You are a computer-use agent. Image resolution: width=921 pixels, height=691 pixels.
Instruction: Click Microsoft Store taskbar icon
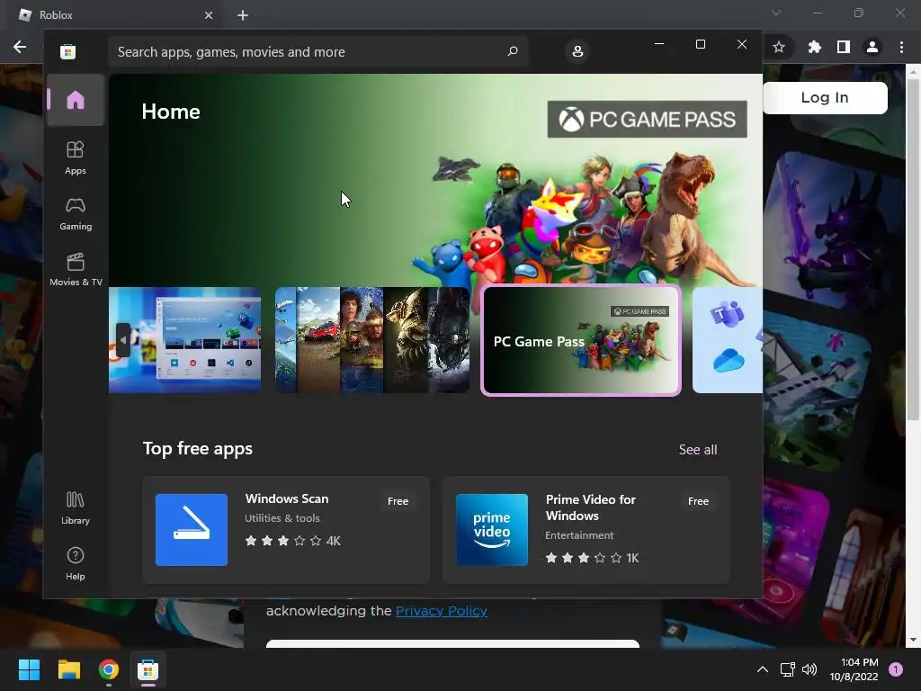click(x=148, y=669)
